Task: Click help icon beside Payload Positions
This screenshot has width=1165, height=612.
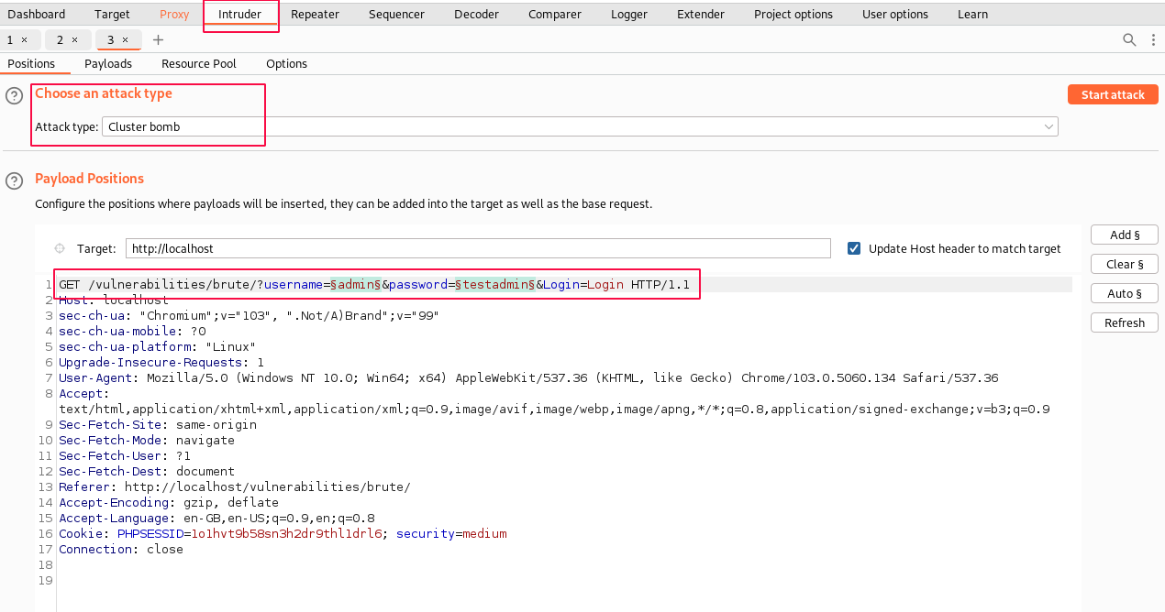Action: (x=15, y=180)
